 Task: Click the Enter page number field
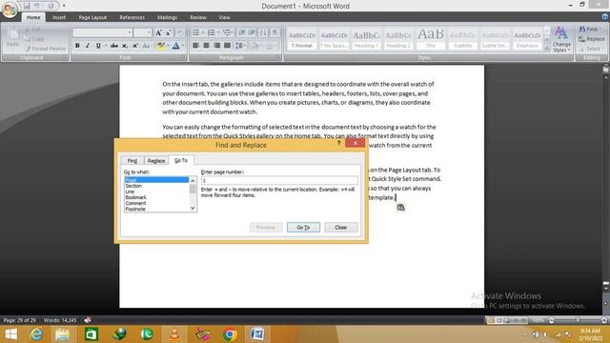[x=279, y=180]
